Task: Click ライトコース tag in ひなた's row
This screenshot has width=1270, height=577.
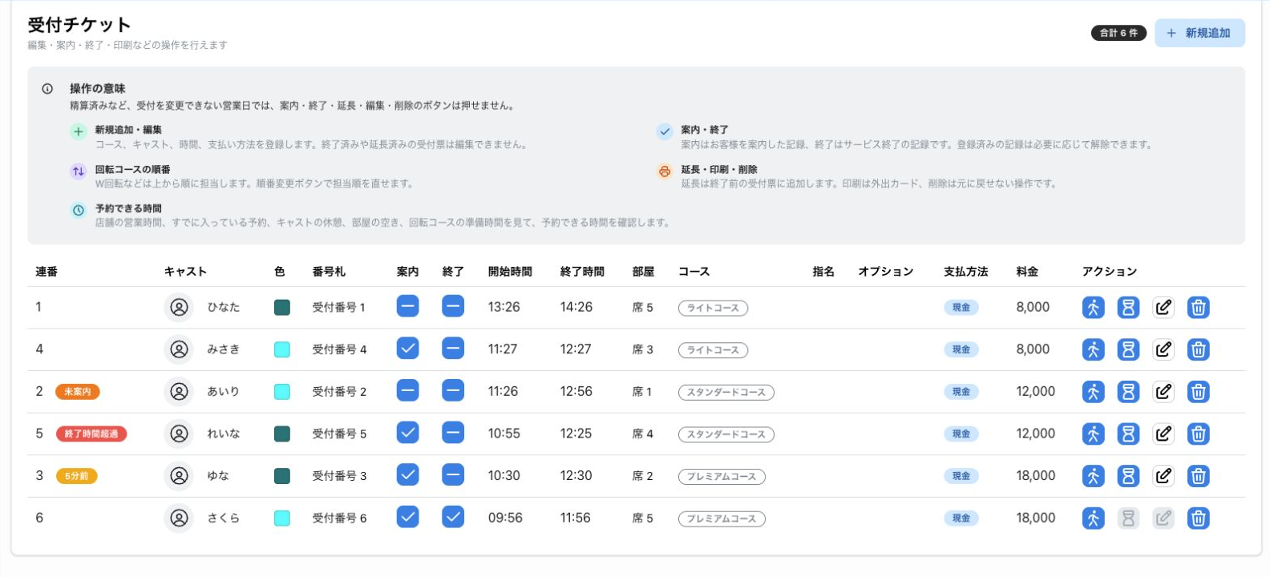Action: (x=713, y=308)
